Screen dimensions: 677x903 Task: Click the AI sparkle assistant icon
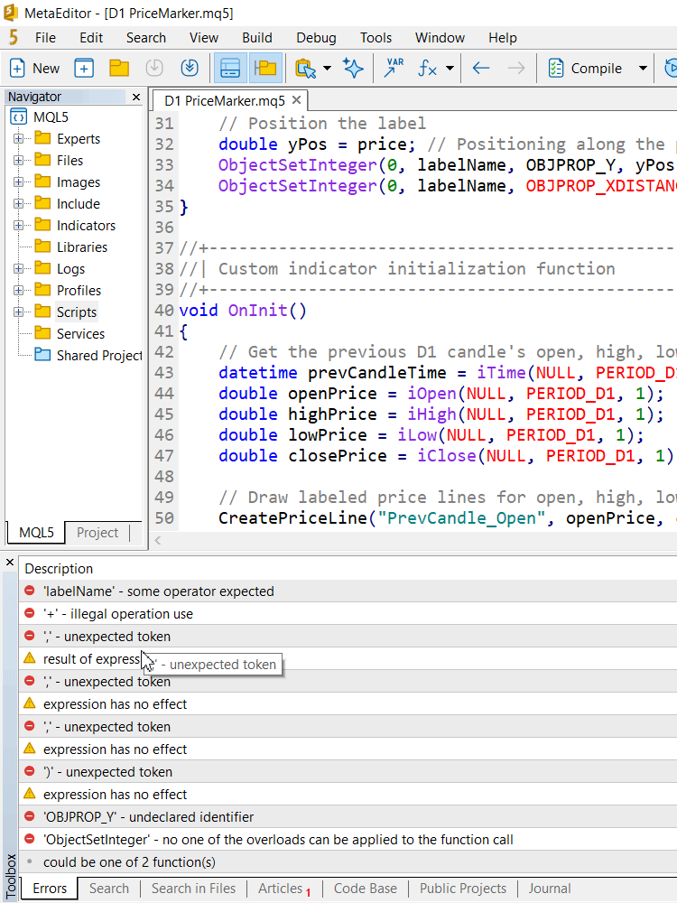pos(353,68)
